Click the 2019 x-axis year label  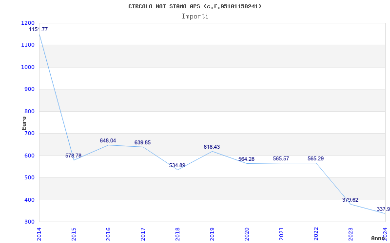pos(212,234)
